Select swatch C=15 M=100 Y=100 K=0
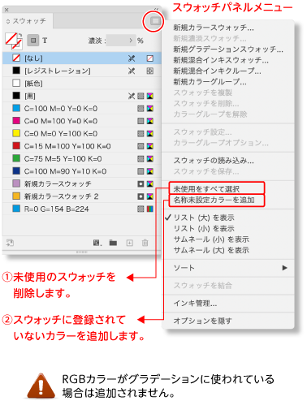This screenshot has width=307, height=401. (x=82, y=146)
